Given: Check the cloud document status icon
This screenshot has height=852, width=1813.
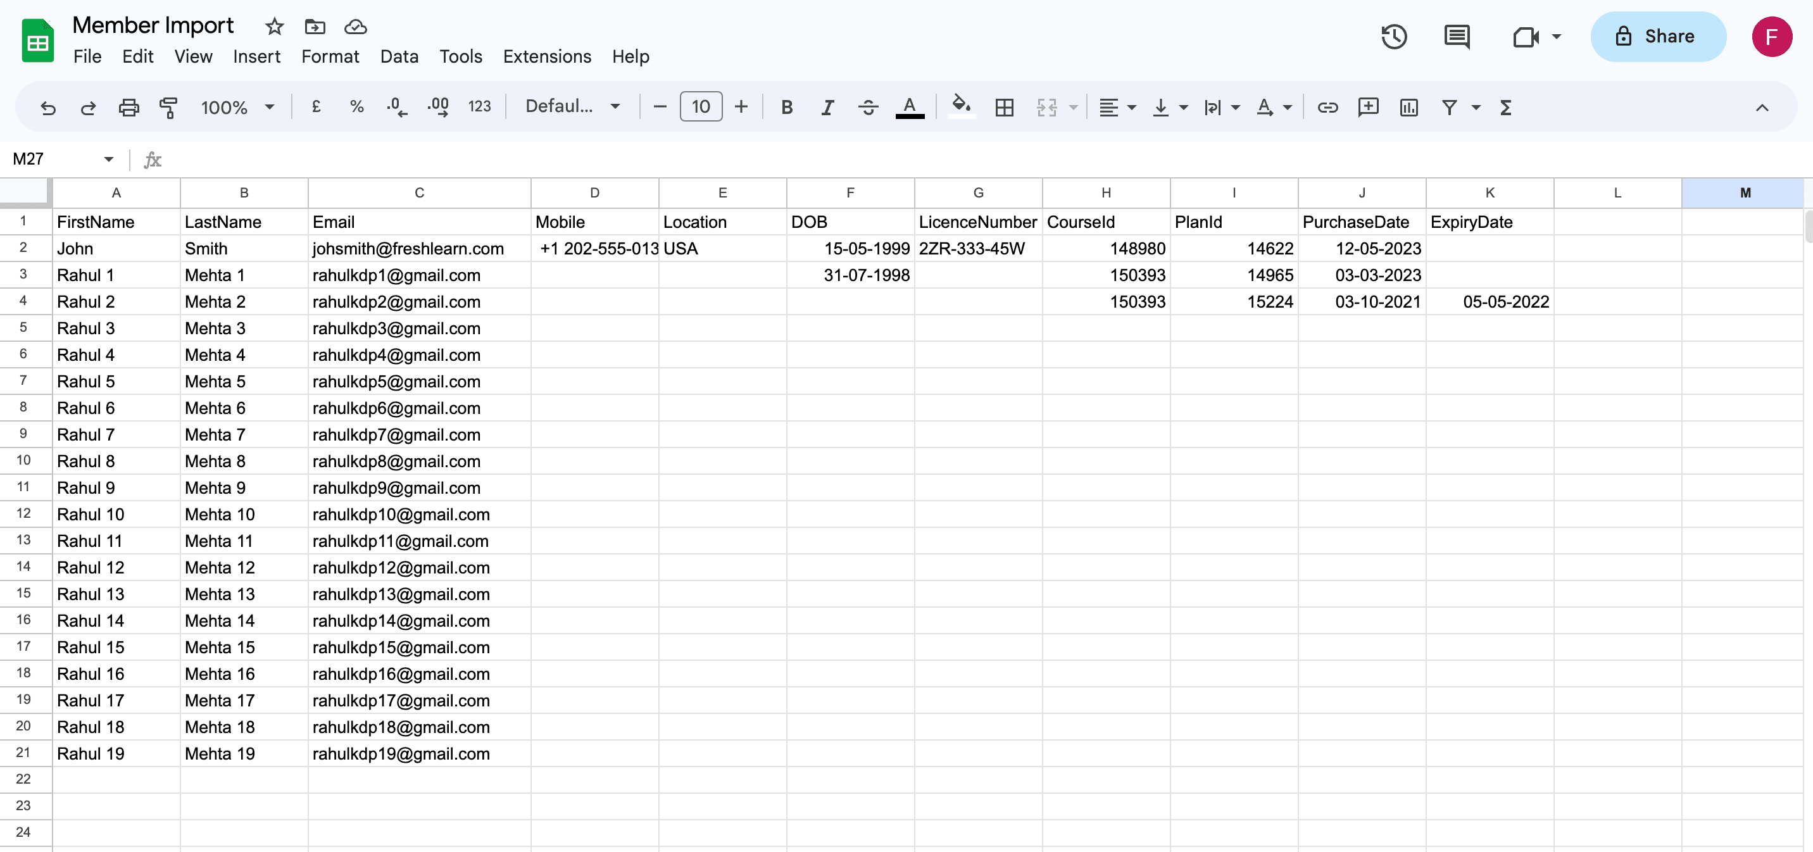Looking at the screenshot, I should click(x=355, y=27).
